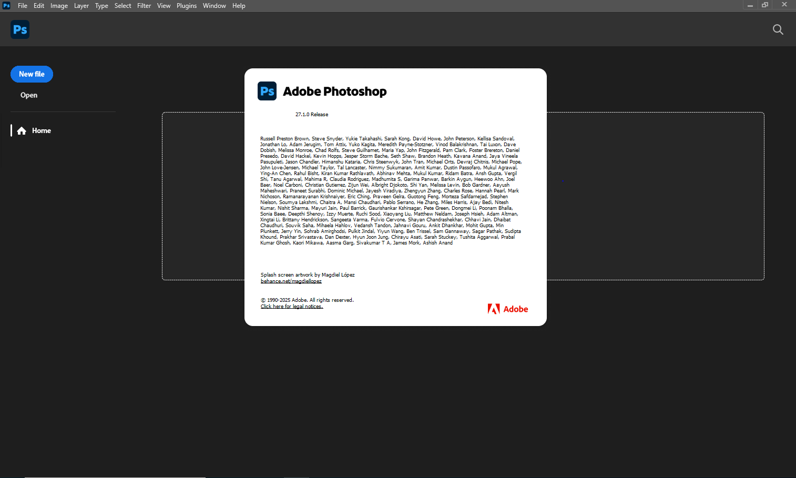Image resolution: width=796 pixels, height=478 pixels.
Task: Click the search magnifier icon
Action: (778, 29)
